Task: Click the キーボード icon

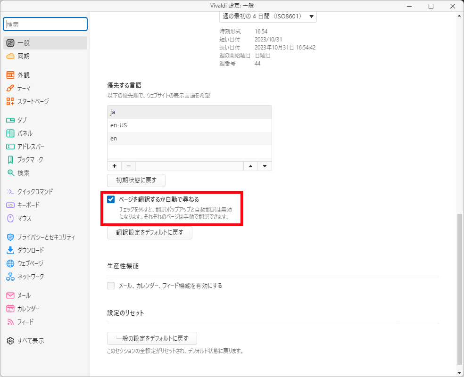Action: [x=10, y=205]
